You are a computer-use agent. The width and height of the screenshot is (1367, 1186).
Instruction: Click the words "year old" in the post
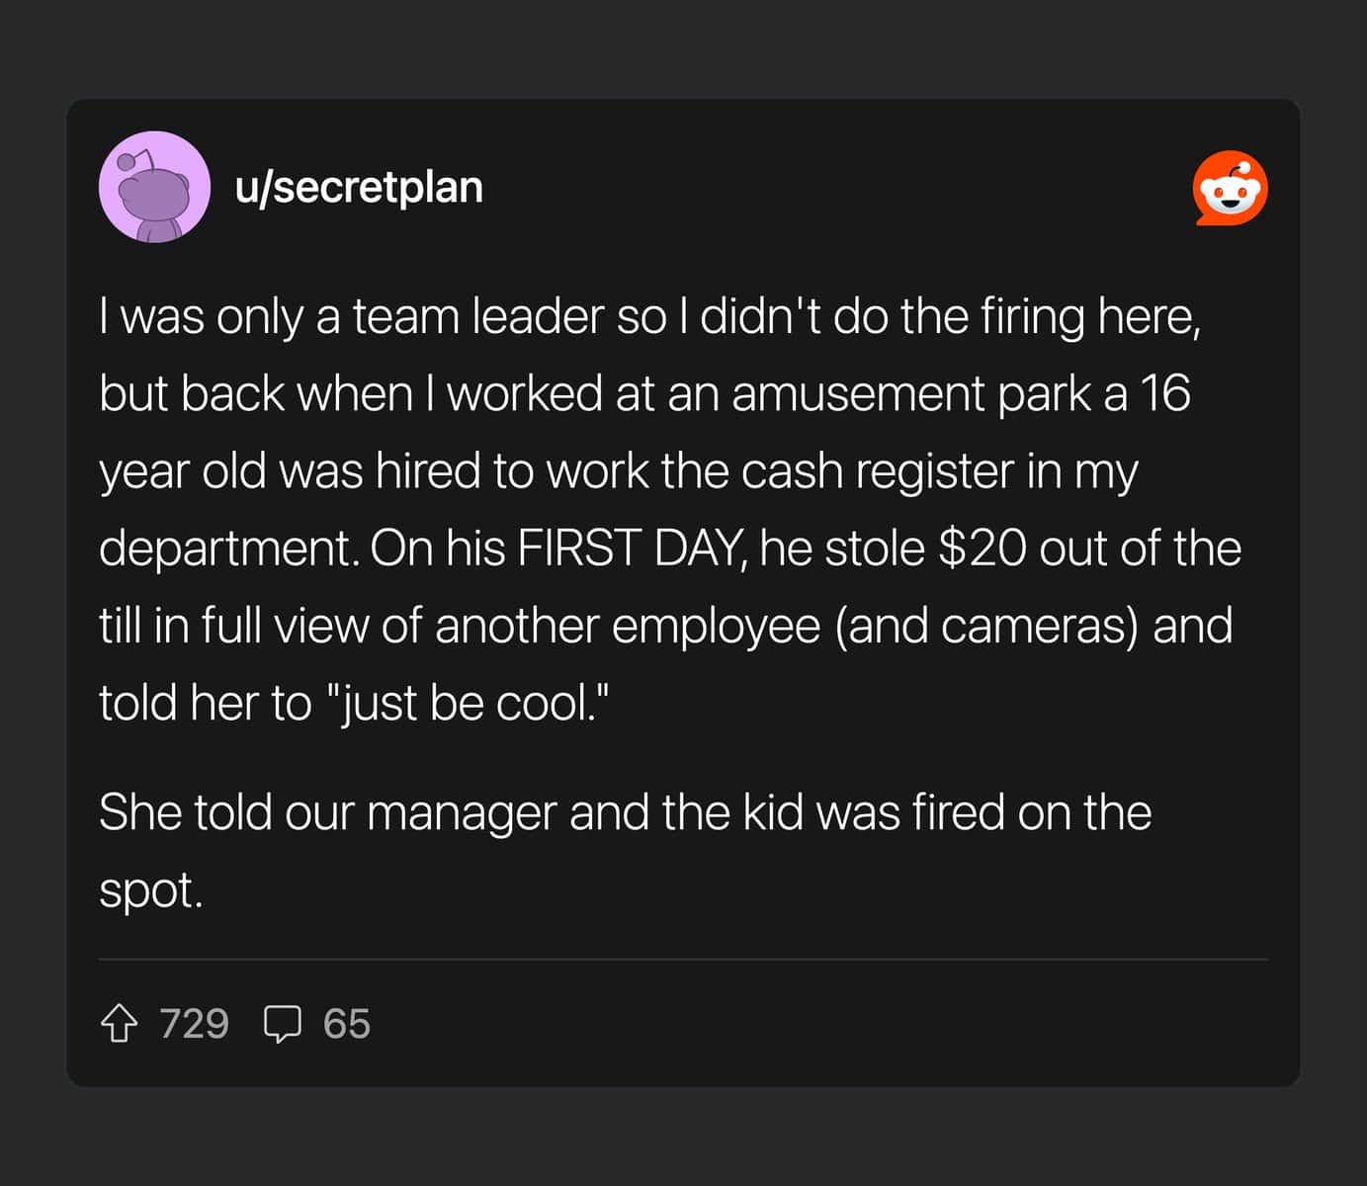tap(183, 470)
